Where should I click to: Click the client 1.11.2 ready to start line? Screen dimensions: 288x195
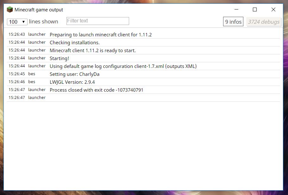click(143, 50)
